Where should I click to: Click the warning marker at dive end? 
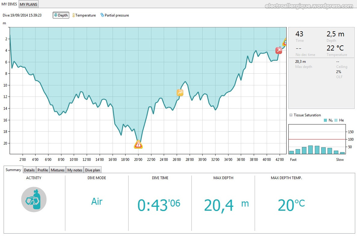click(x=284, y=42)
